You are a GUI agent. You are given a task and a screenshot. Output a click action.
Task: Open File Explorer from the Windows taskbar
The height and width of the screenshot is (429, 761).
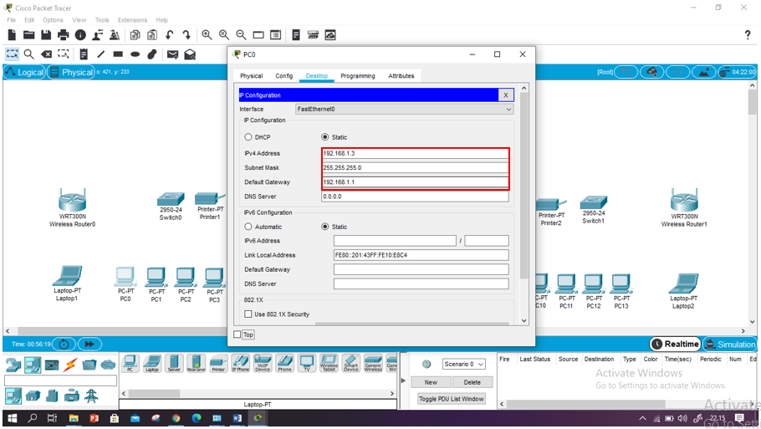tap(74, 418)
